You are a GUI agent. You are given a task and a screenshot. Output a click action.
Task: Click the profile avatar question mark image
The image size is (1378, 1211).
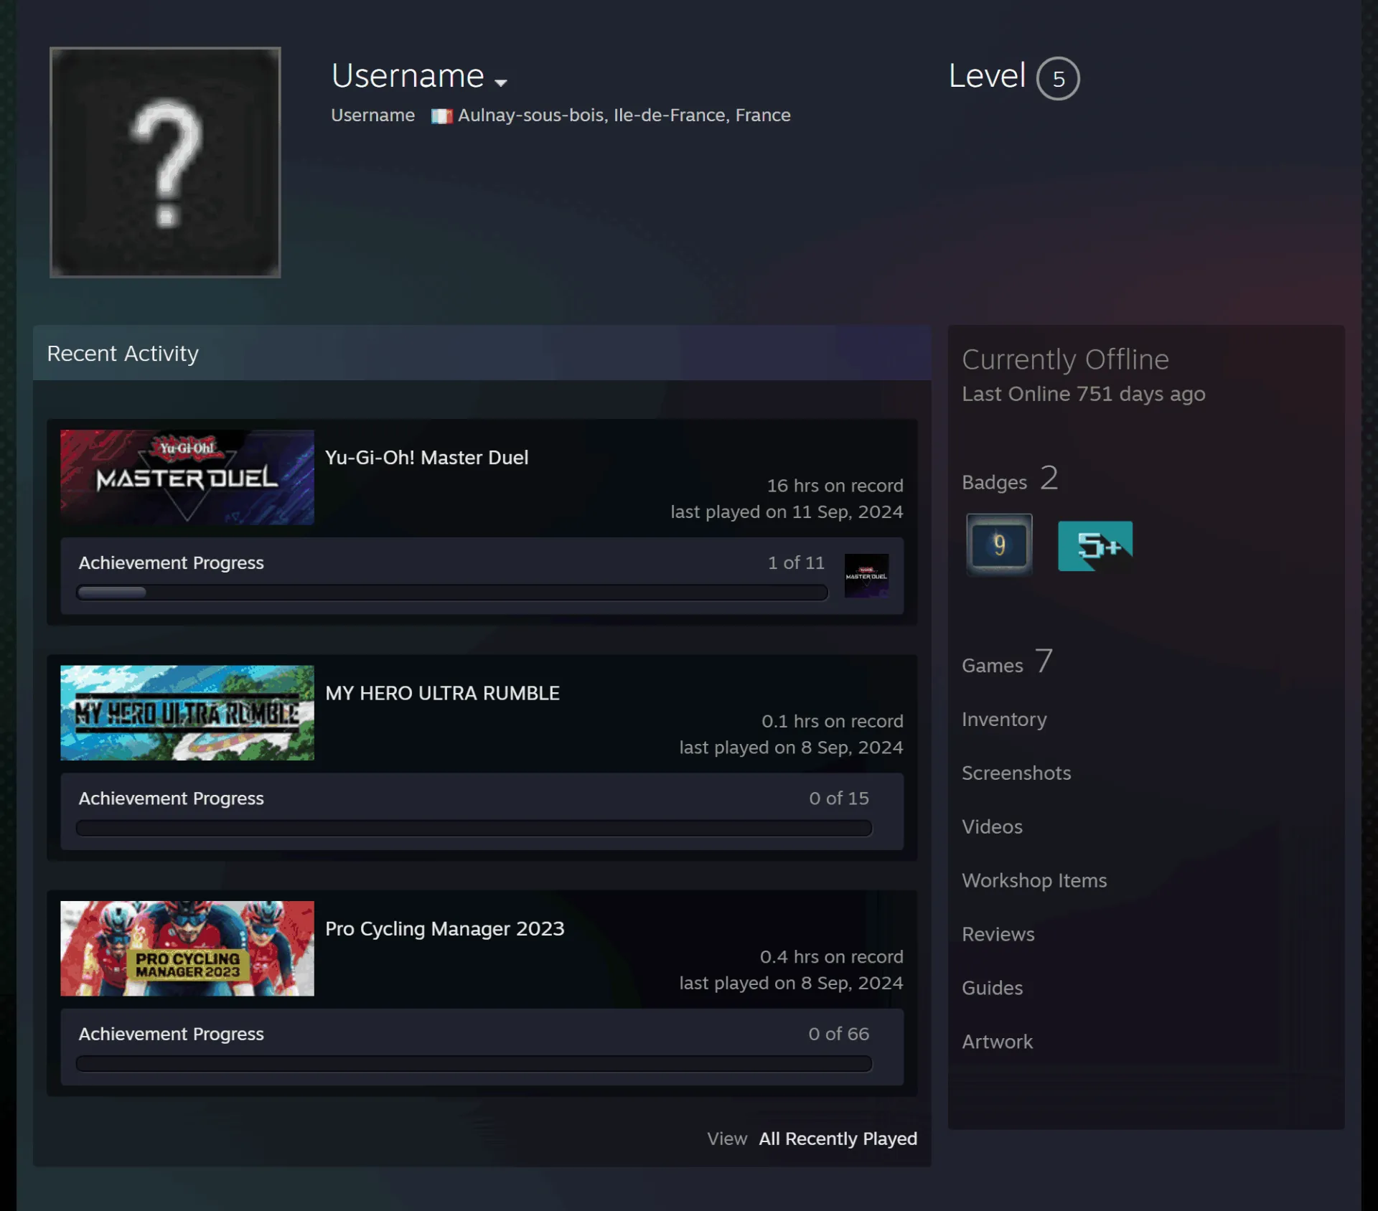coord(165,162)
